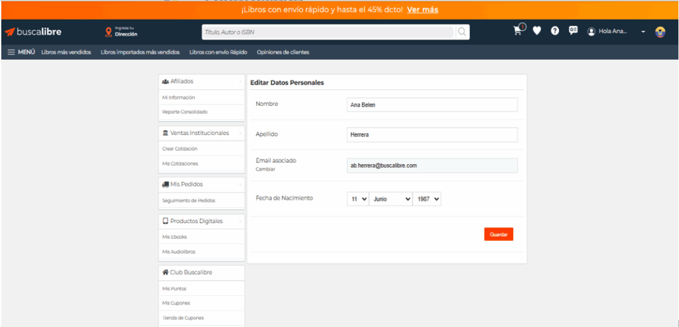Open the country flag selector icon
Image resolution: width=679 pixels, height=327 pixels.
coord(660,32)
